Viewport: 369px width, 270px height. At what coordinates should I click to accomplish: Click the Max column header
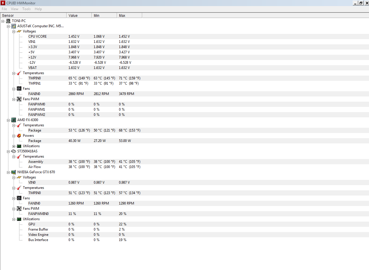[129, 15]
